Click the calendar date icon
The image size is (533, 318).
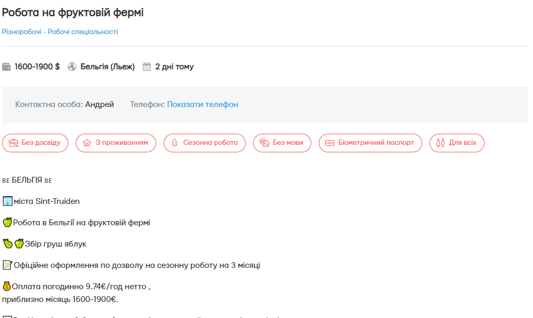tap(147, 67)
